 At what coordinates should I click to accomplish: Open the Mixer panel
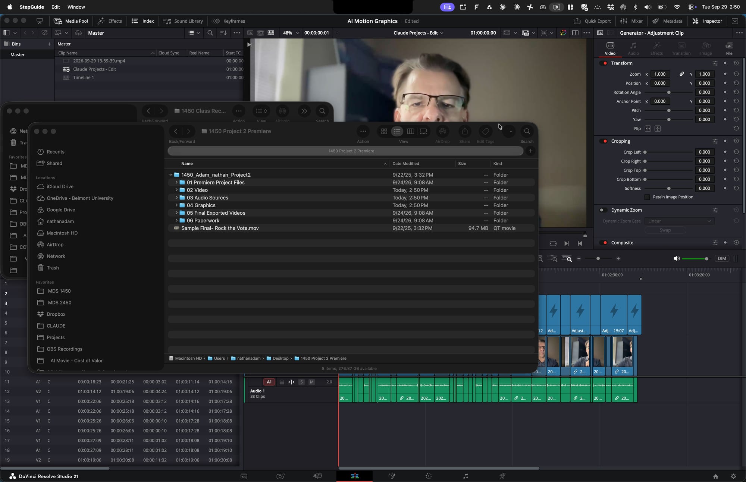tap(631, 21)
